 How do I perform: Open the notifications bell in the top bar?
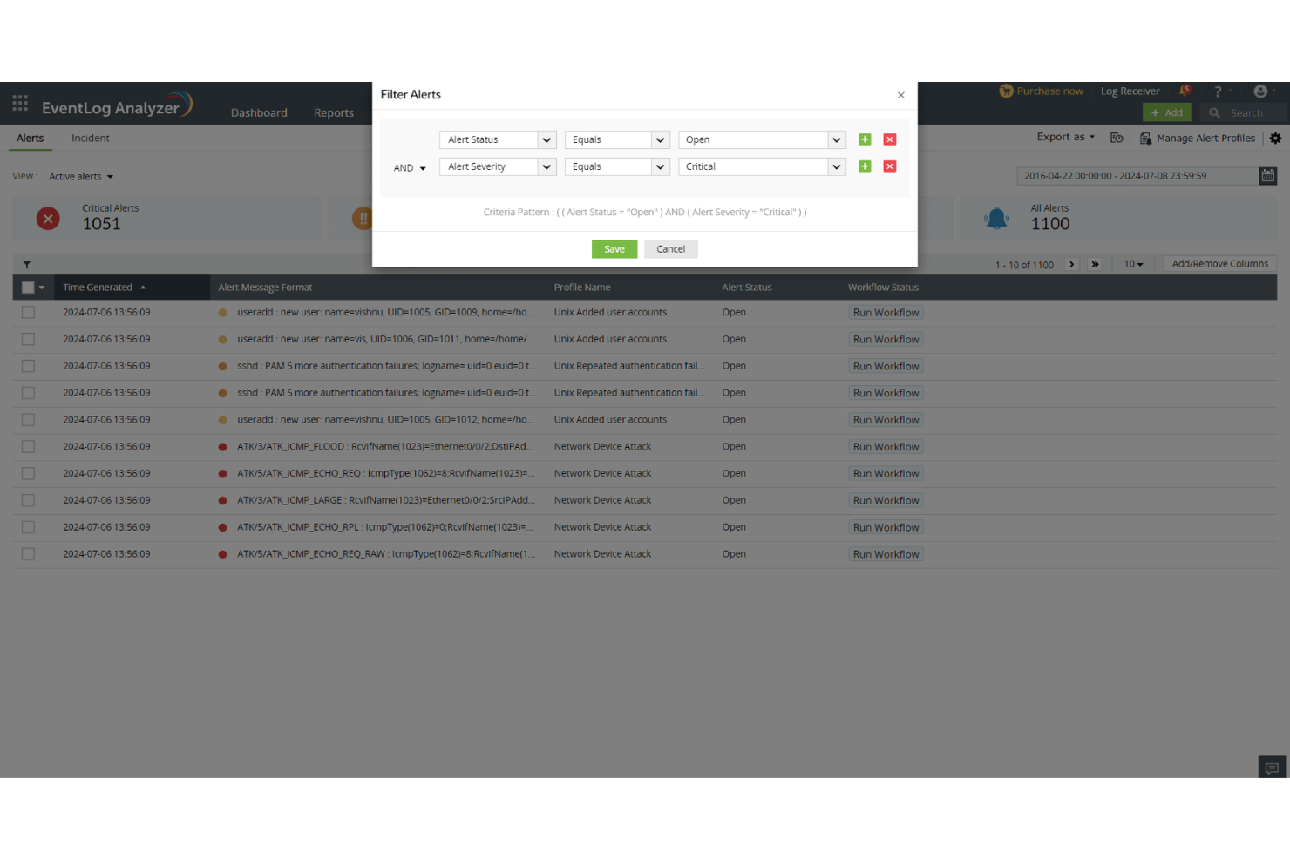[x=1185, y=90]
